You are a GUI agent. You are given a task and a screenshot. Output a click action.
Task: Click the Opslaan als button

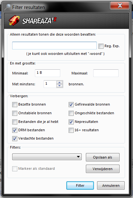tap(103, 157)
